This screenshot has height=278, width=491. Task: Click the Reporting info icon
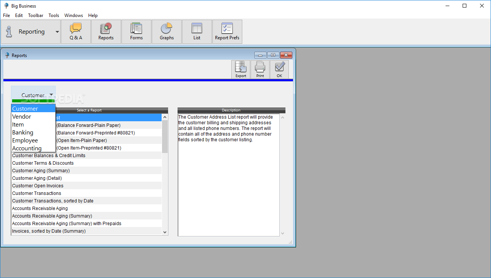tap(9, 32)
